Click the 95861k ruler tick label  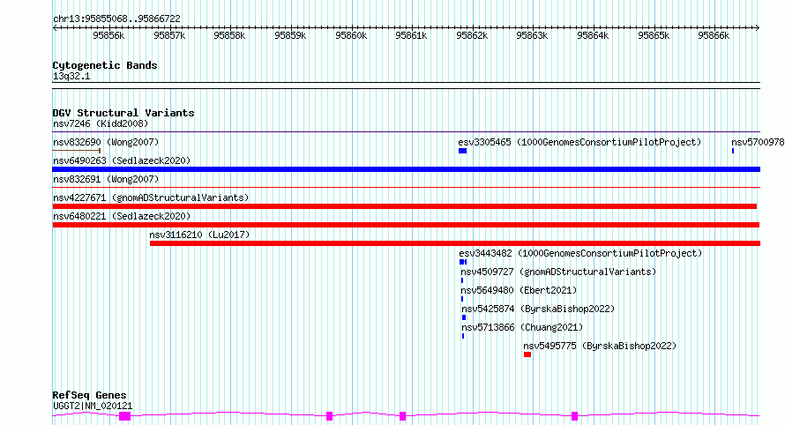(x=411, y=35)
